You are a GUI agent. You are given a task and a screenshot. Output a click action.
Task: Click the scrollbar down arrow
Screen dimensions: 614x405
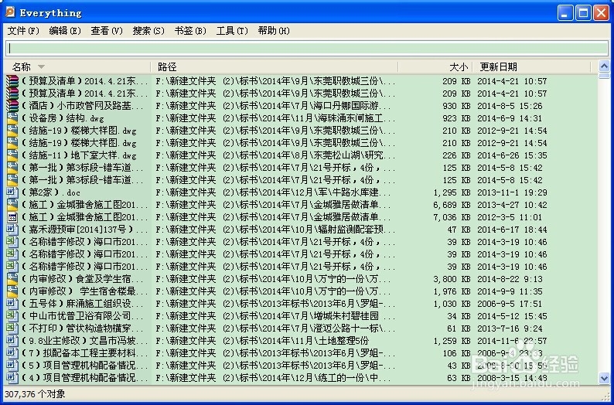pyautogui.click(x=604, y=379)
